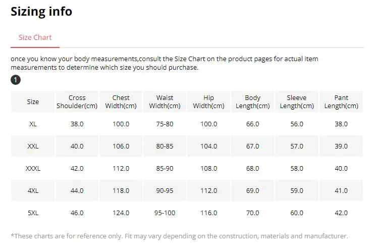The height and width of the screenshot is (251, 376).
Task: Click the 4XL size row label
Action: (33, 190)
